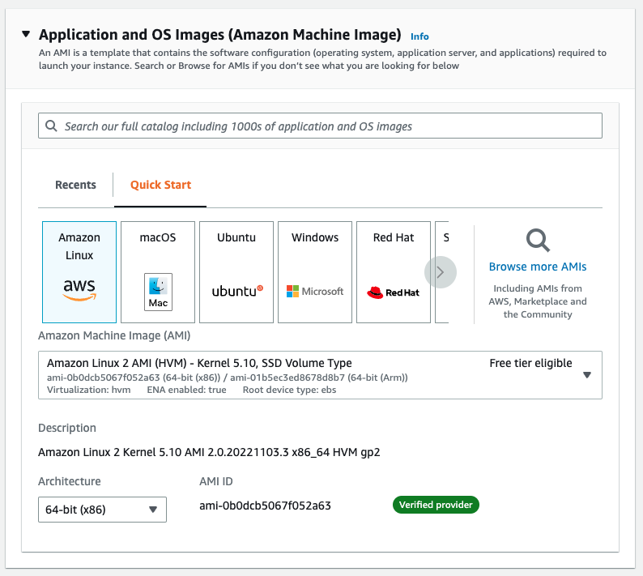Choose the macOS Mac icon tile
Viewport: 643px width, 576px height.
pyautogui.click(x=158, y=272)
